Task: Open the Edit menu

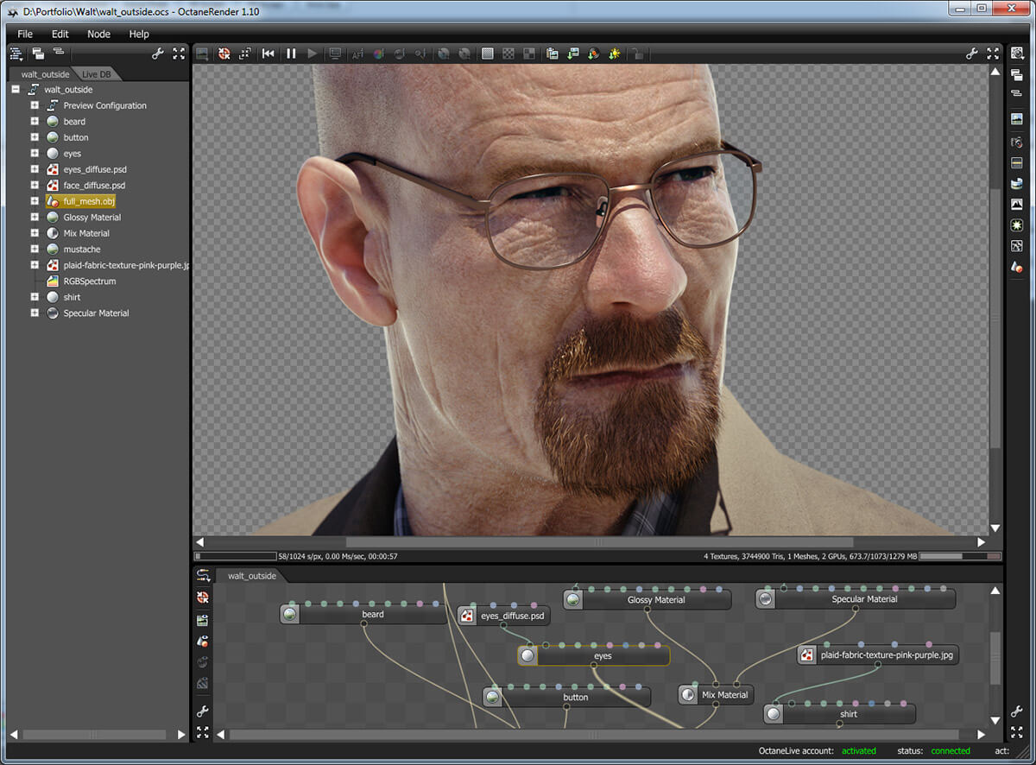Action: pos(60,34)
